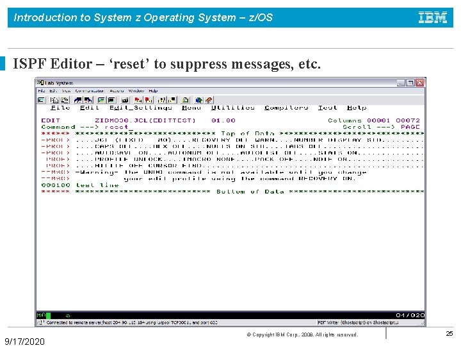
Task: Open the ISPF Test pull-down
Action: coord(328,108)
